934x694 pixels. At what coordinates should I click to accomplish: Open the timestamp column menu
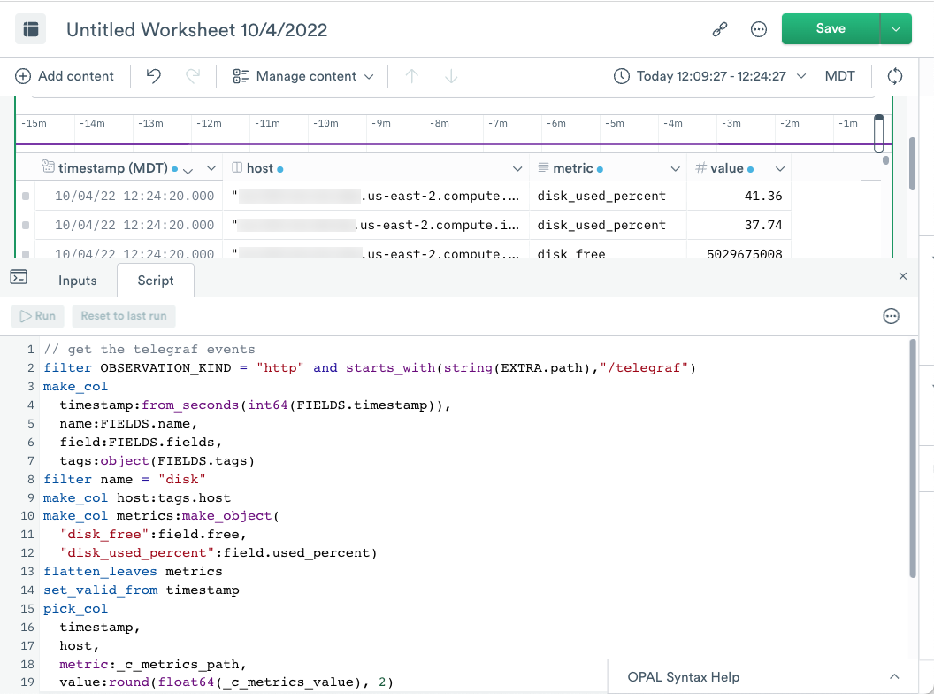(x=211, y=169)
